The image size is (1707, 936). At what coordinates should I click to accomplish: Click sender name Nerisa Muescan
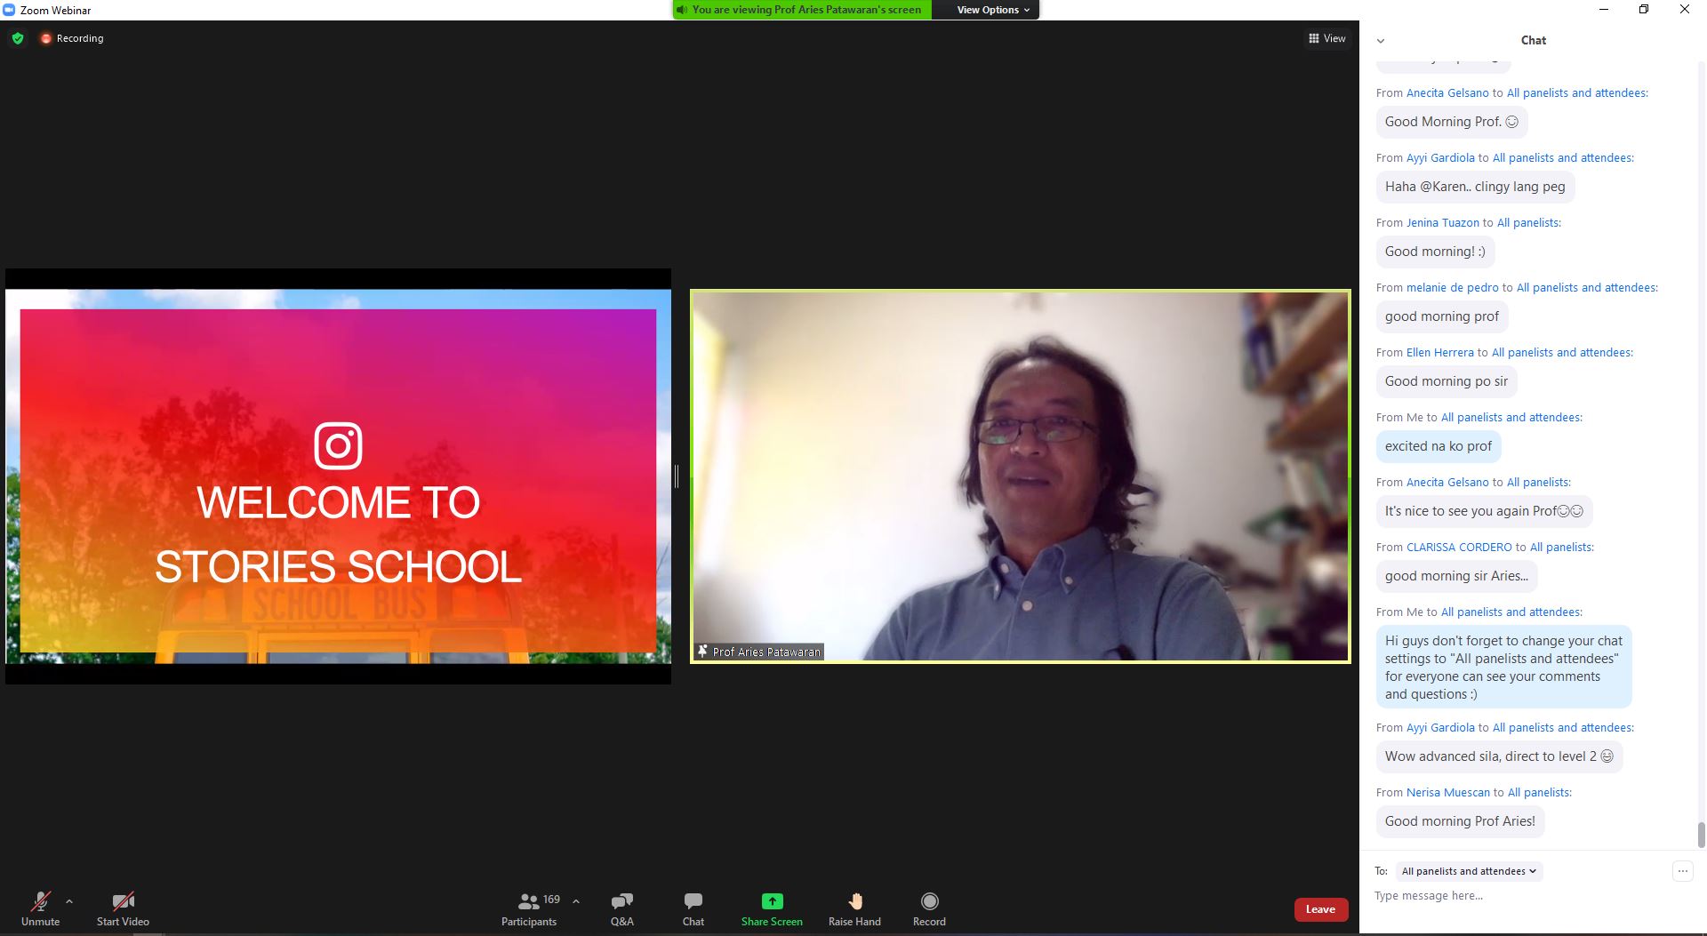coord(1447,793)
